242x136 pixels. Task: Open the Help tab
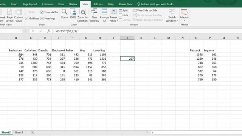point(111,4)
